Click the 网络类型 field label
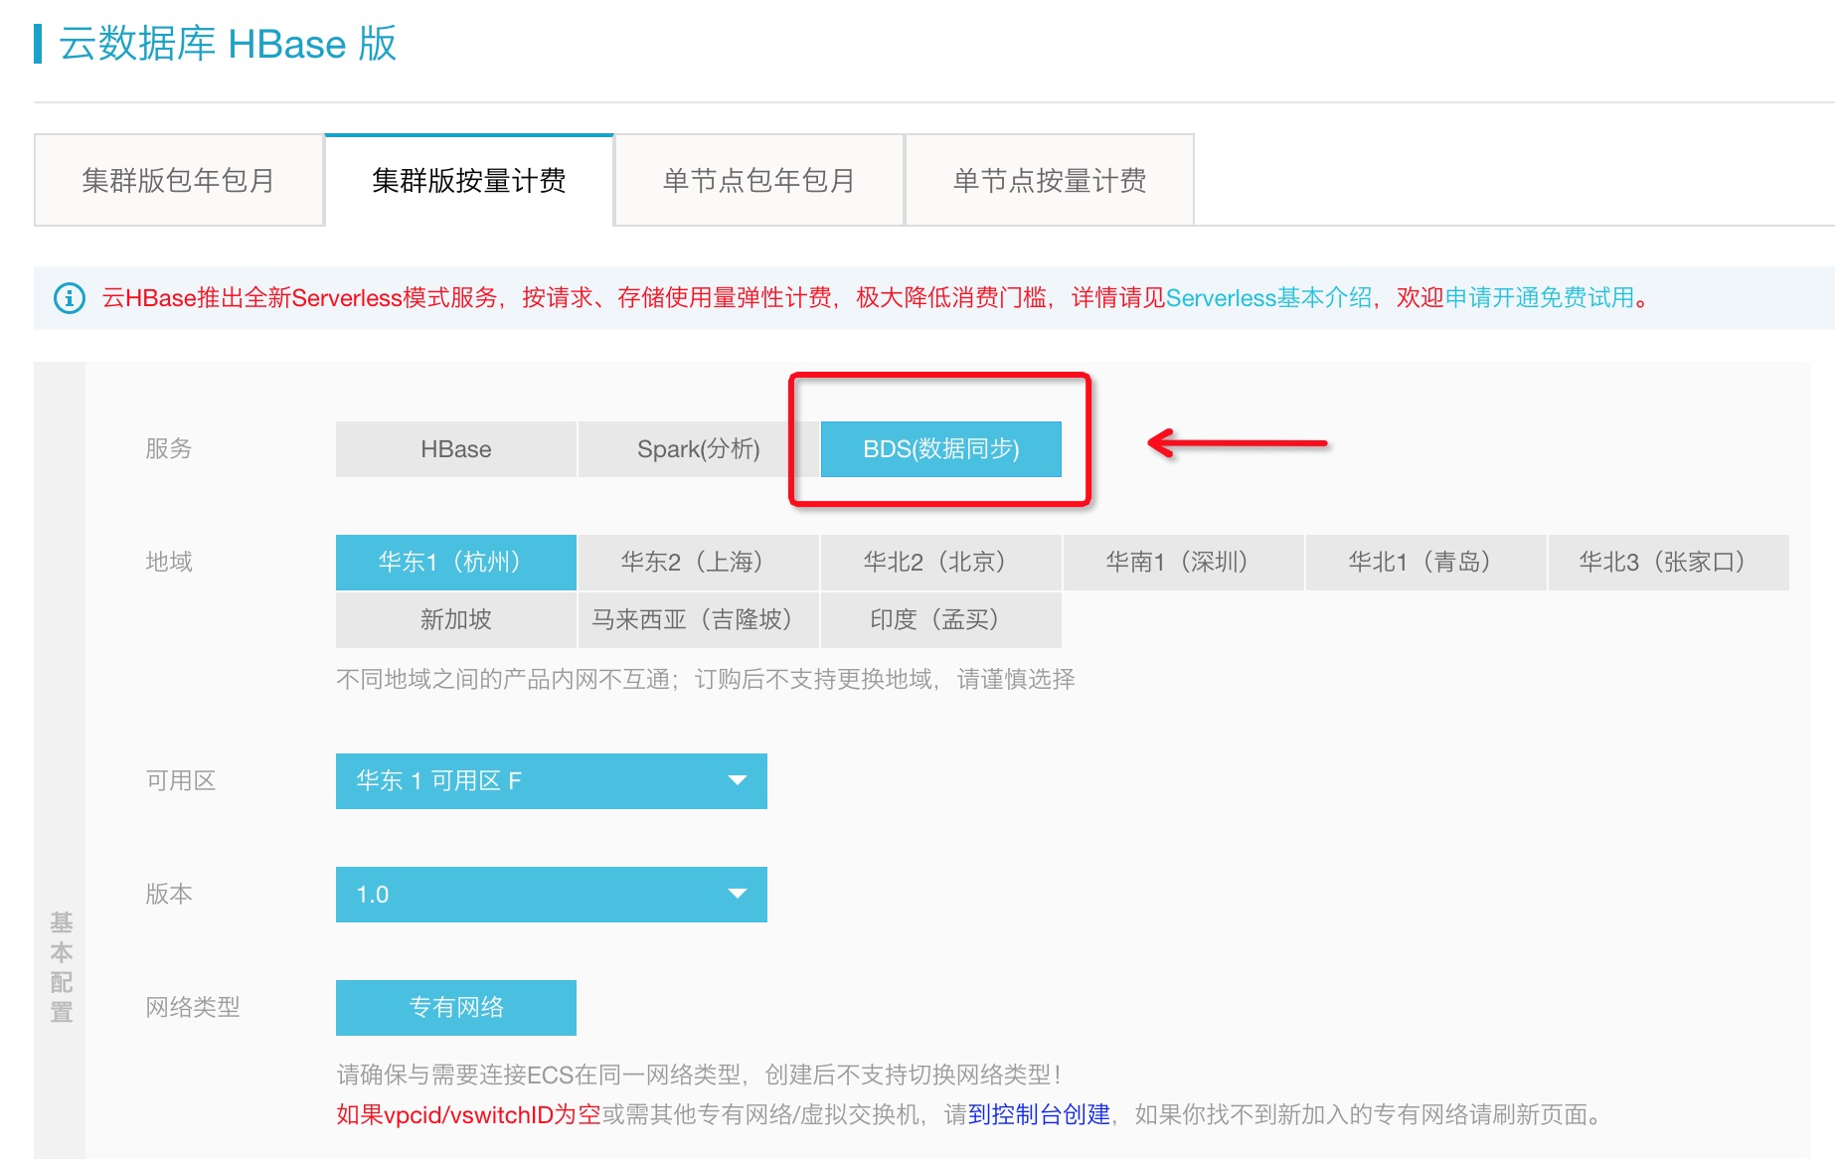The width and height of the screenshot is (1835, 1159). coord(193,1008)
